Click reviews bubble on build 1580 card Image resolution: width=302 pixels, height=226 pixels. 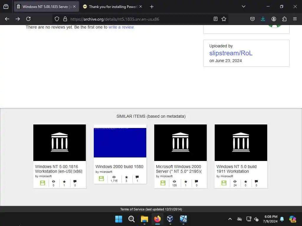pyautogui.click(x=137, y=177)
